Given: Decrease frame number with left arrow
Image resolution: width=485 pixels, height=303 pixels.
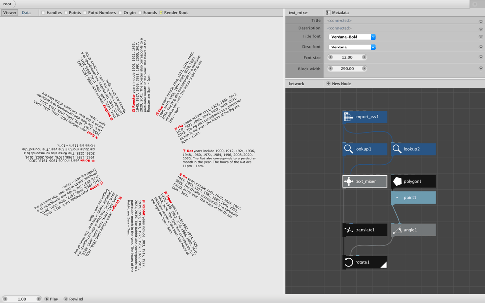Looking at the screenshot, I should point(5,299).
